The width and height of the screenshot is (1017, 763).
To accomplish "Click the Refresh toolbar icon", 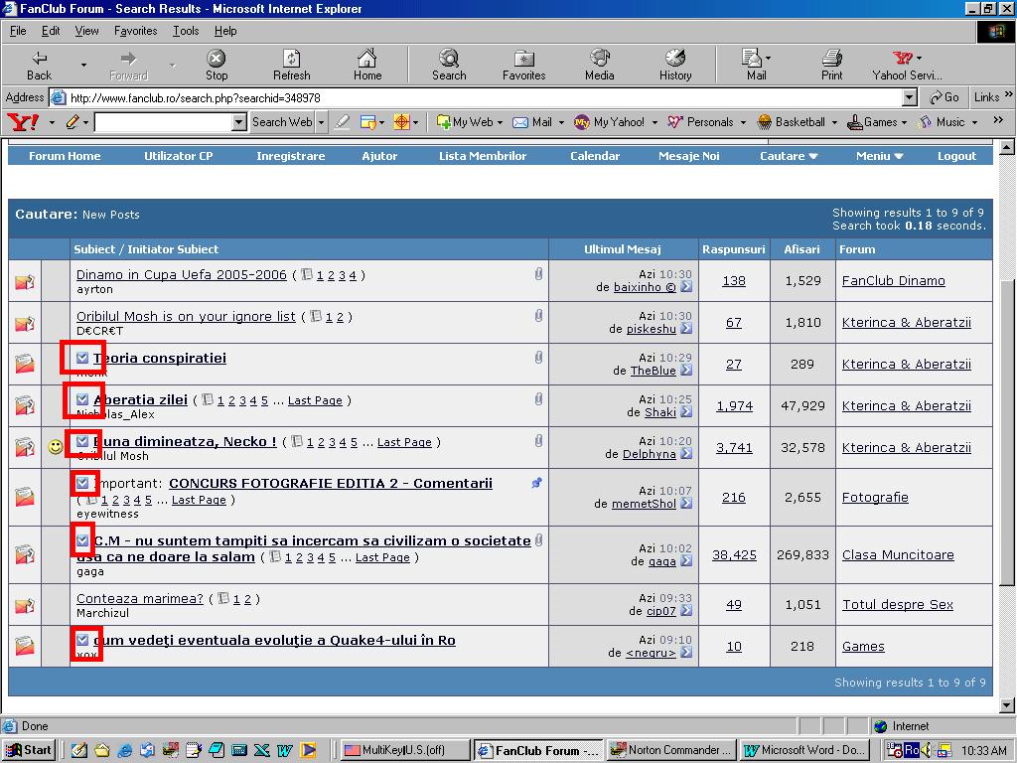I will (x=291, y=65).
